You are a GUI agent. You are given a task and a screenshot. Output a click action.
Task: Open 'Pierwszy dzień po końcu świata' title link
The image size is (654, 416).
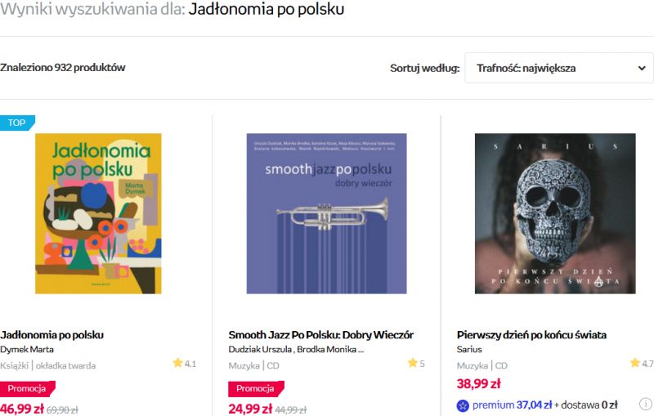coord(531,335)
